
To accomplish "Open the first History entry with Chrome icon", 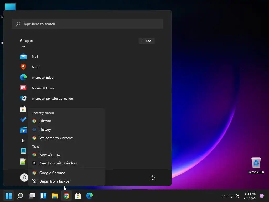I will tap(66, 121).
